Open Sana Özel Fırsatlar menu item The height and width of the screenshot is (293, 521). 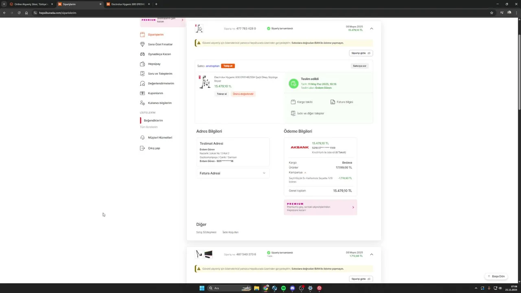point(160,44)
